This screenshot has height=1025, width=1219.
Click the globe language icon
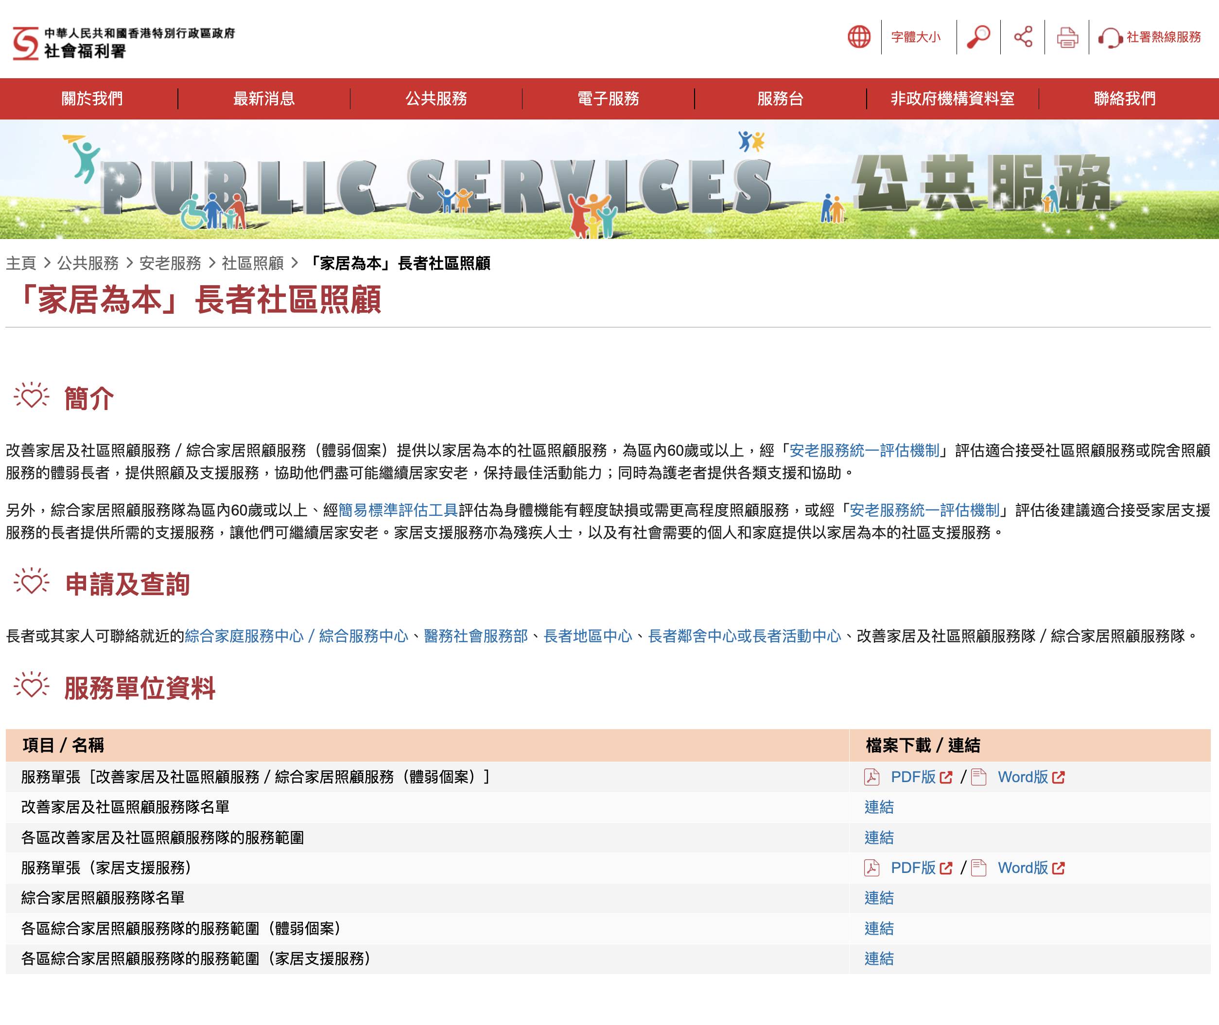pyautogui.click(x=858, y=36)
